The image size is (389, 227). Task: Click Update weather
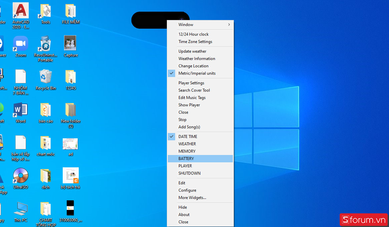(192, 51)
